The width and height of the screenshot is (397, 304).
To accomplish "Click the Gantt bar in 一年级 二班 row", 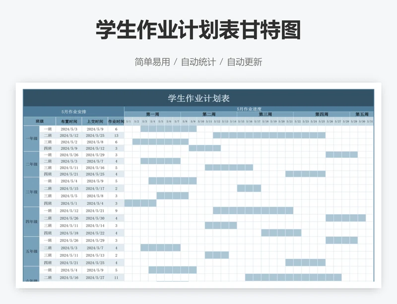I will tap(269, 135).
